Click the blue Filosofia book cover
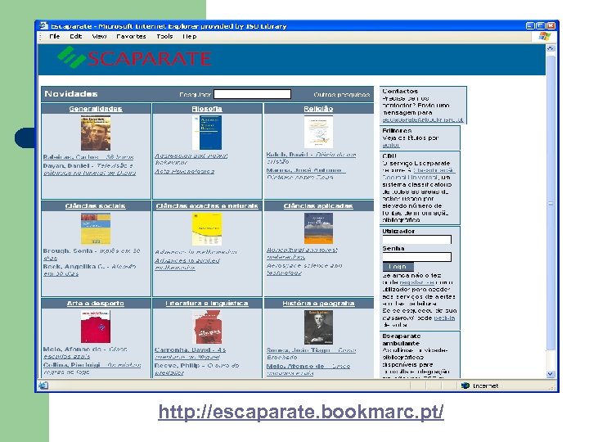Viewport: 589px width, 442px height. pos(207,133)
